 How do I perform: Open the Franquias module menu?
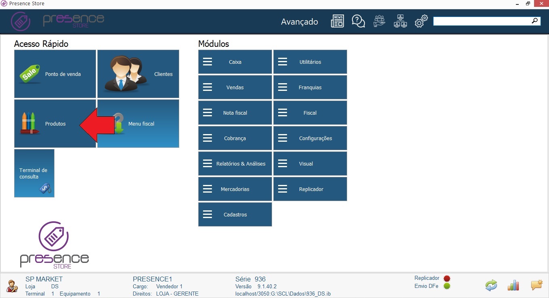310,87
